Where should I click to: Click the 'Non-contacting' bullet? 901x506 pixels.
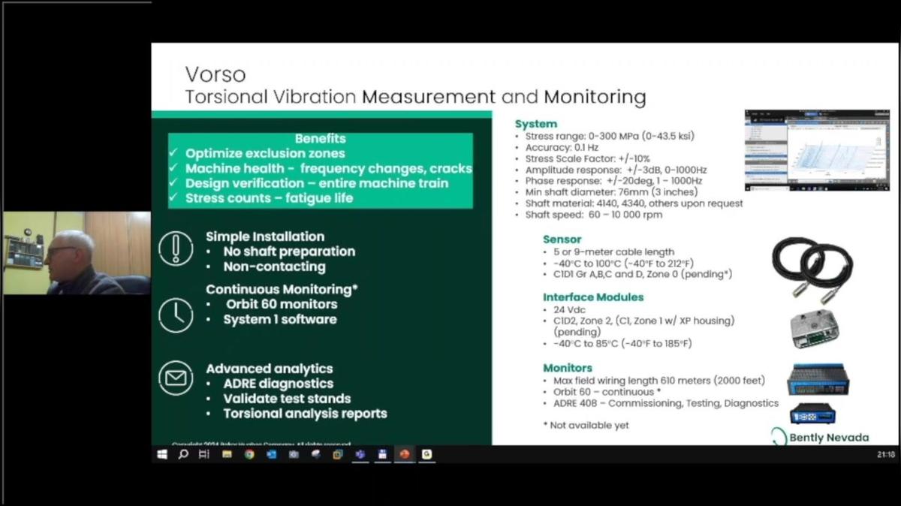coord(274,267)
